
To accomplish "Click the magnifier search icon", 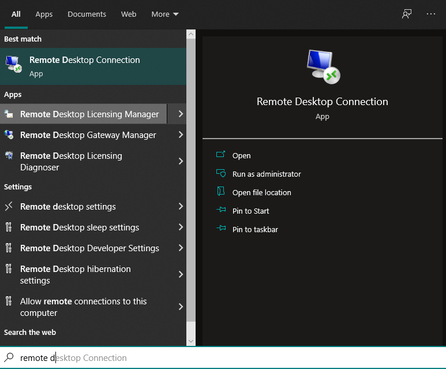I will point(9,357).
